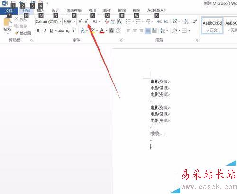Click the text line 哦哦。in document
This screenshot has width=237, height=194.
[155, 134]
